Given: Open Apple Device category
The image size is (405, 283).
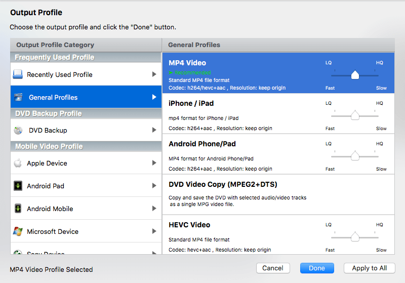Looking at the screenshot, I should coord(86,163).
